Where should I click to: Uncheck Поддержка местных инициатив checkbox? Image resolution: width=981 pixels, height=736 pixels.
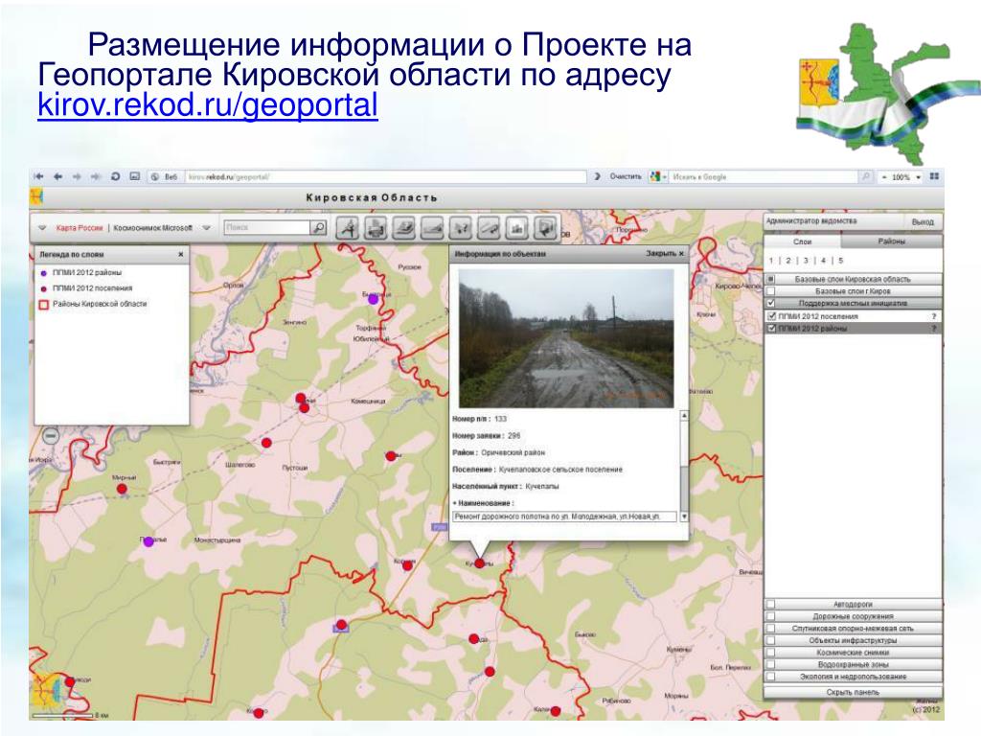click(x=771, y=303)
